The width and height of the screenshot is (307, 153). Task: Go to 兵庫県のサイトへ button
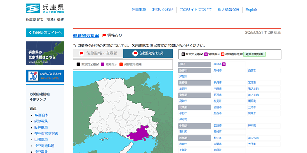click(45, 33)
